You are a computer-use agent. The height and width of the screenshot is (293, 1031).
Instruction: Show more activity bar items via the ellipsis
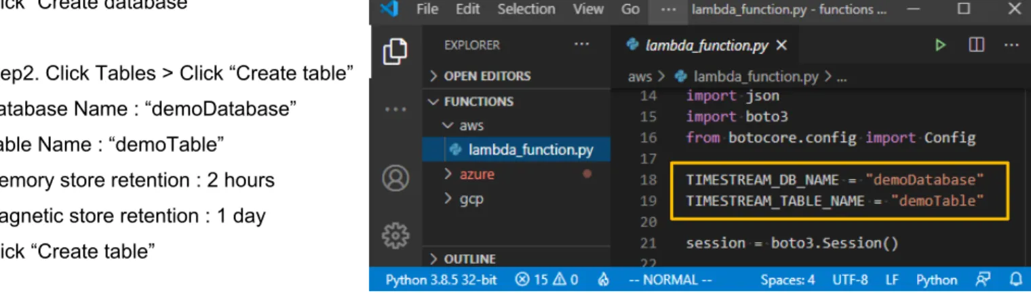click(x=395, y=110)
